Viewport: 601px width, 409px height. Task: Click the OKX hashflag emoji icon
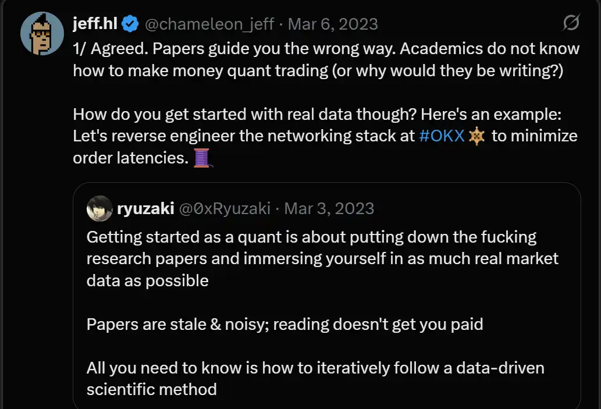[x=476, y=137]
